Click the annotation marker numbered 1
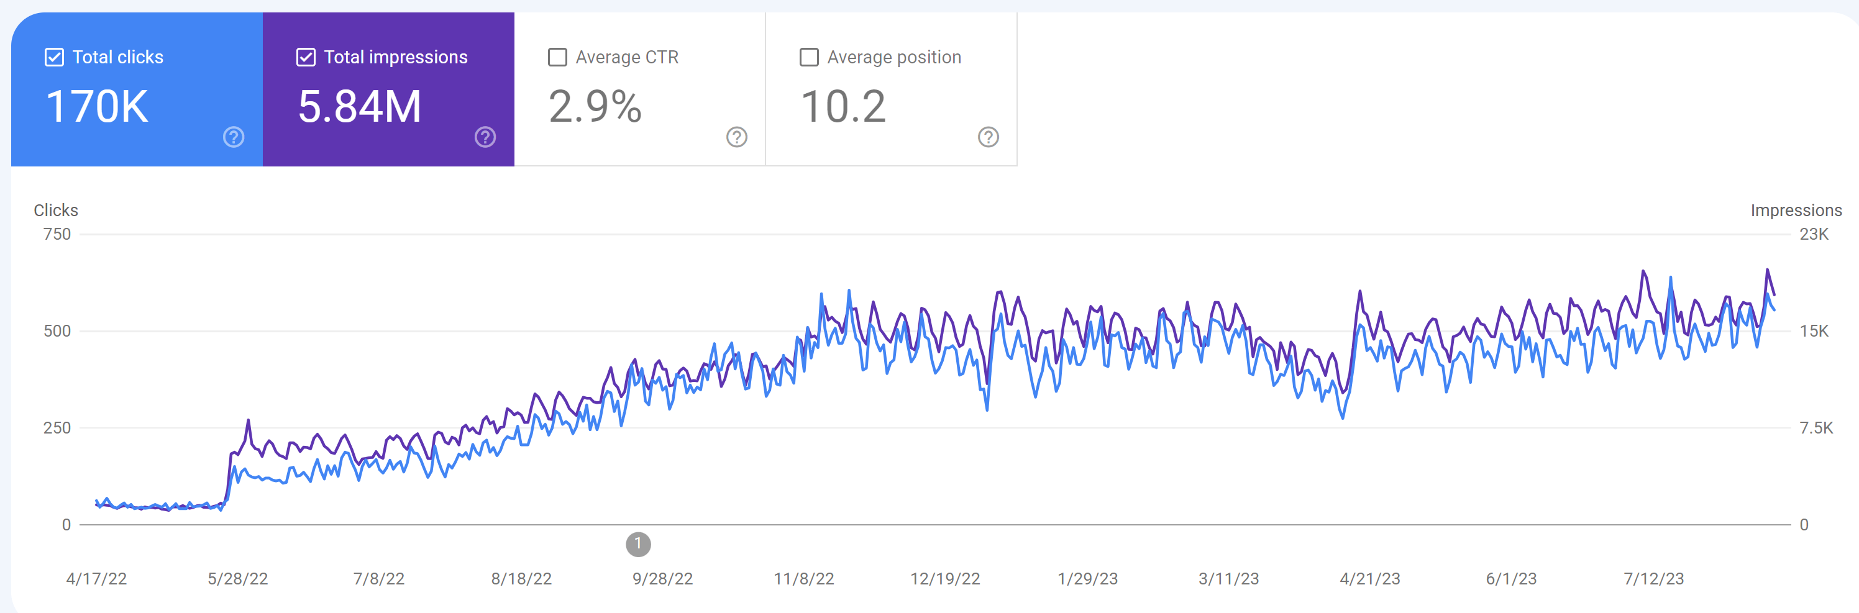The height and width of the screenshot is (613, 1859). click(638, 545)
